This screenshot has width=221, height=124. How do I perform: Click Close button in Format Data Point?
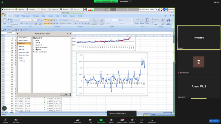65,94
